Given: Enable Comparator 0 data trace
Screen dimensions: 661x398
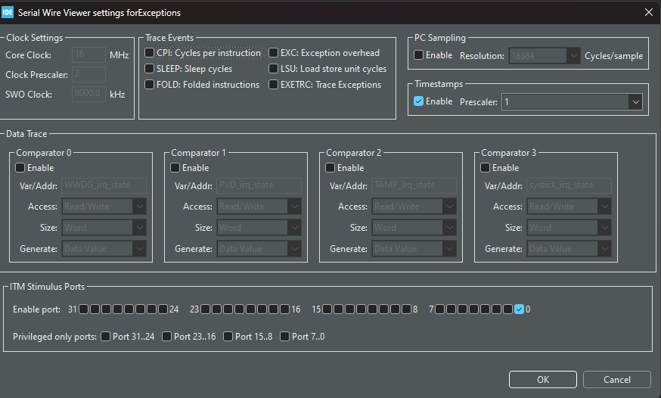Looking at the screenshot, I should point(20,168).
